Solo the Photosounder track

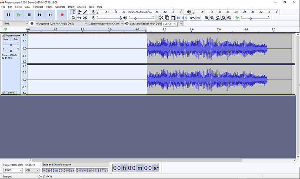click(16, 39)
